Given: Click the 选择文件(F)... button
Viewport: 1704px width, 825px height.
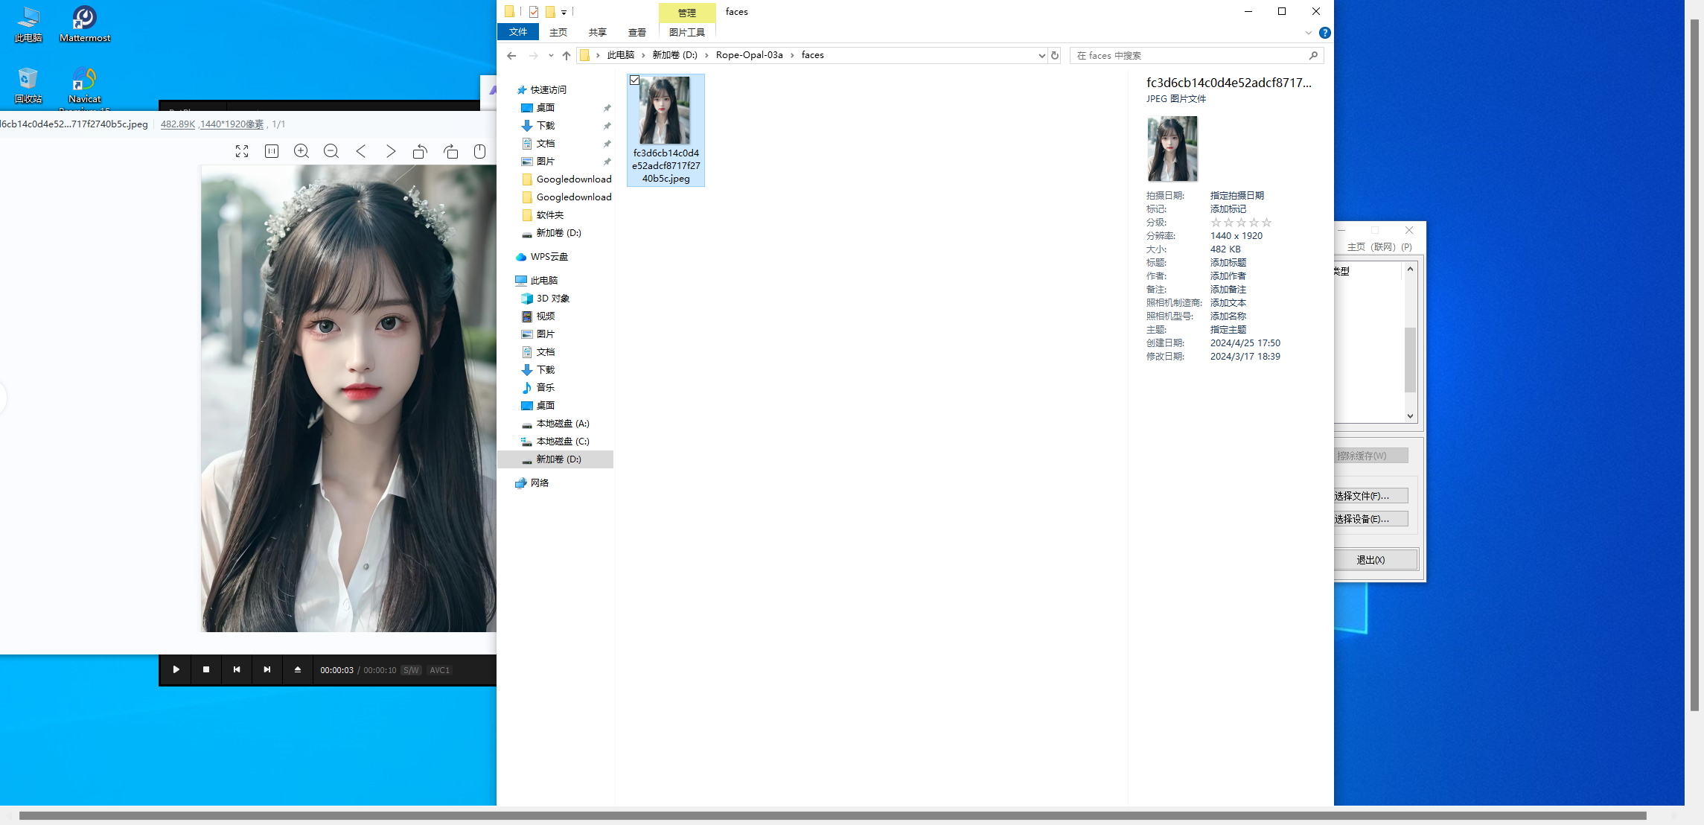Looking at the screenshot, I should 1368,496.
